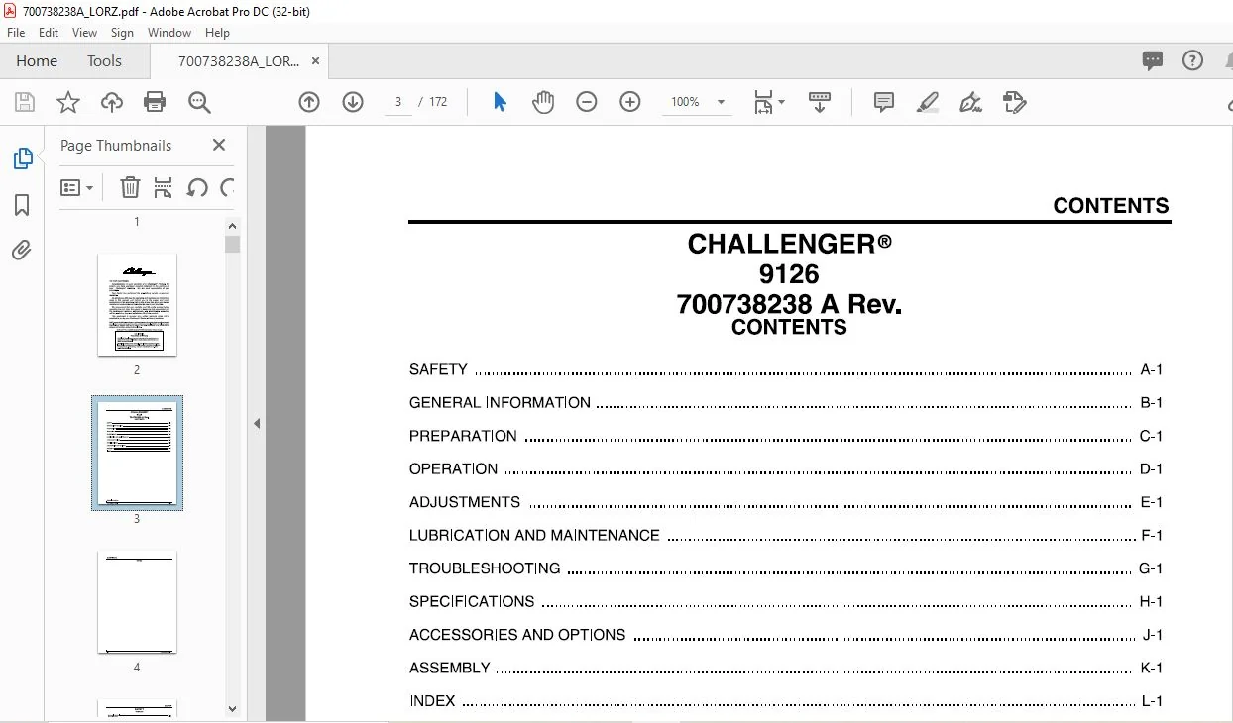Select page 3 thumbnail
Viewport: 1233px width, 723px height.
point(137,453)
